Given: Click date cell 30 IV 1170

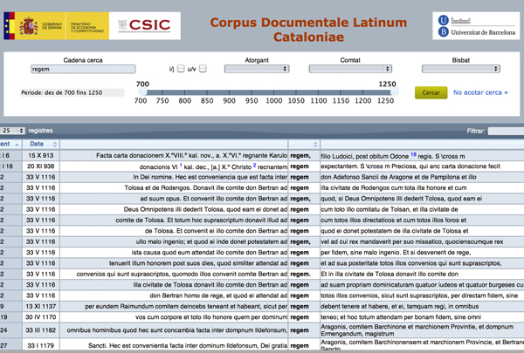Looking at the screenshot, I should (41, 317).
